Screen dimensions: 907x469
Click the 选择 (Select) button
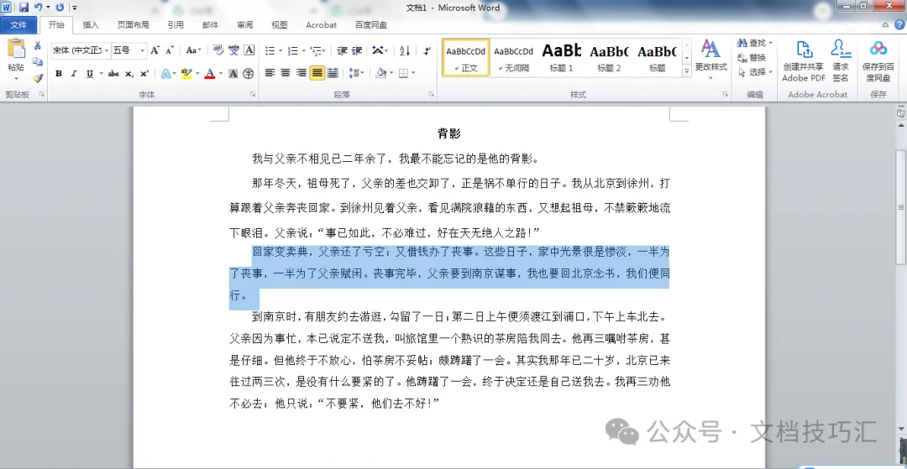point(755,72)
